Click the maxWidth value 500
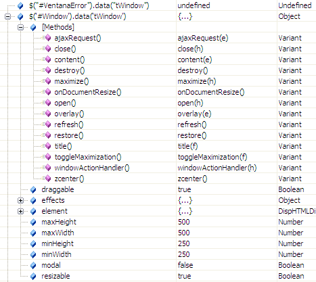Screen dimensions: 316x282 (184, 233)
